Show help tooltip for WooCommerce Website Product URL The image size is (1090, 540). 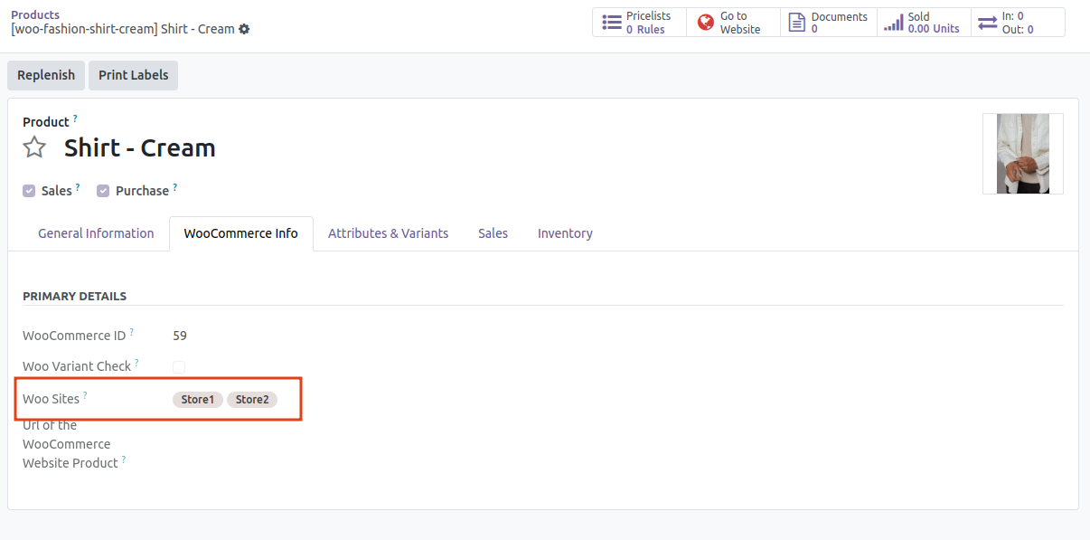click(124, 459)
